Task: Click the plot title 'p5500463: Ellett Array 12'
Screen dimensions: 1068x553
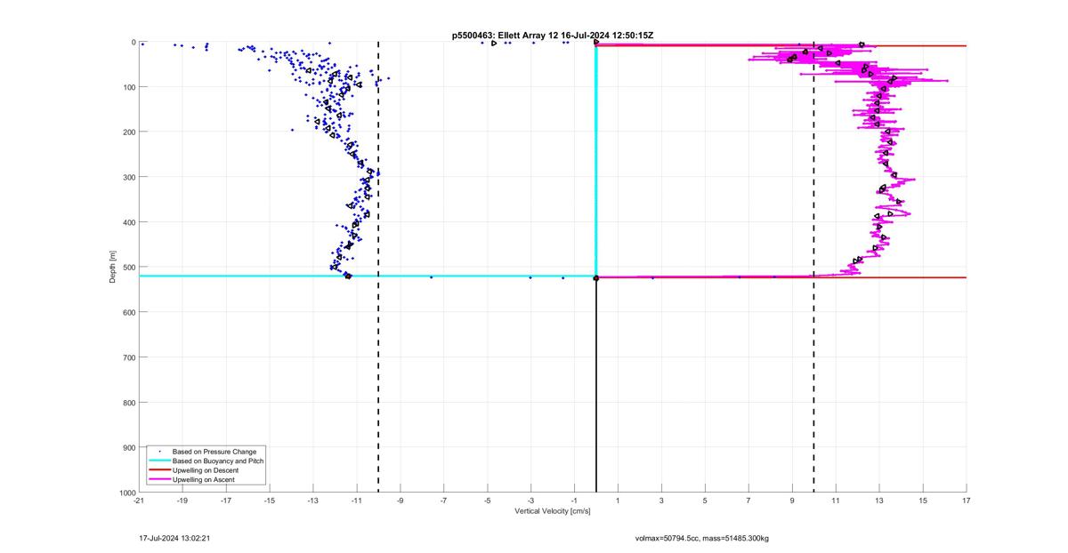Action: point(505,35)
